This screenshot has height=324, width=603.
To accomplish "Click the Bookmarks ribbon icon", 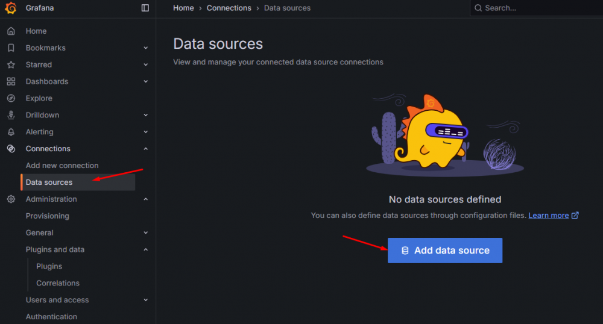I will [11, 48].
